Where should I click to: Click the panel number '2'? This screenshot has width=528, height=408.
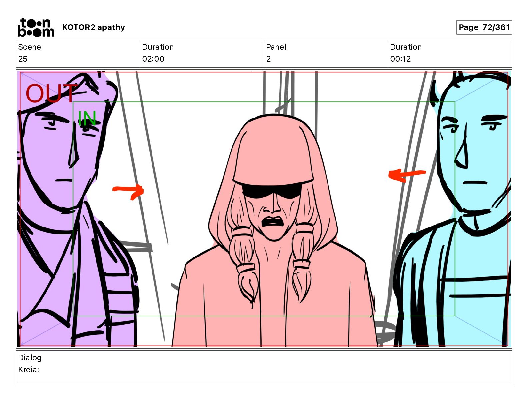pos(268,59)
